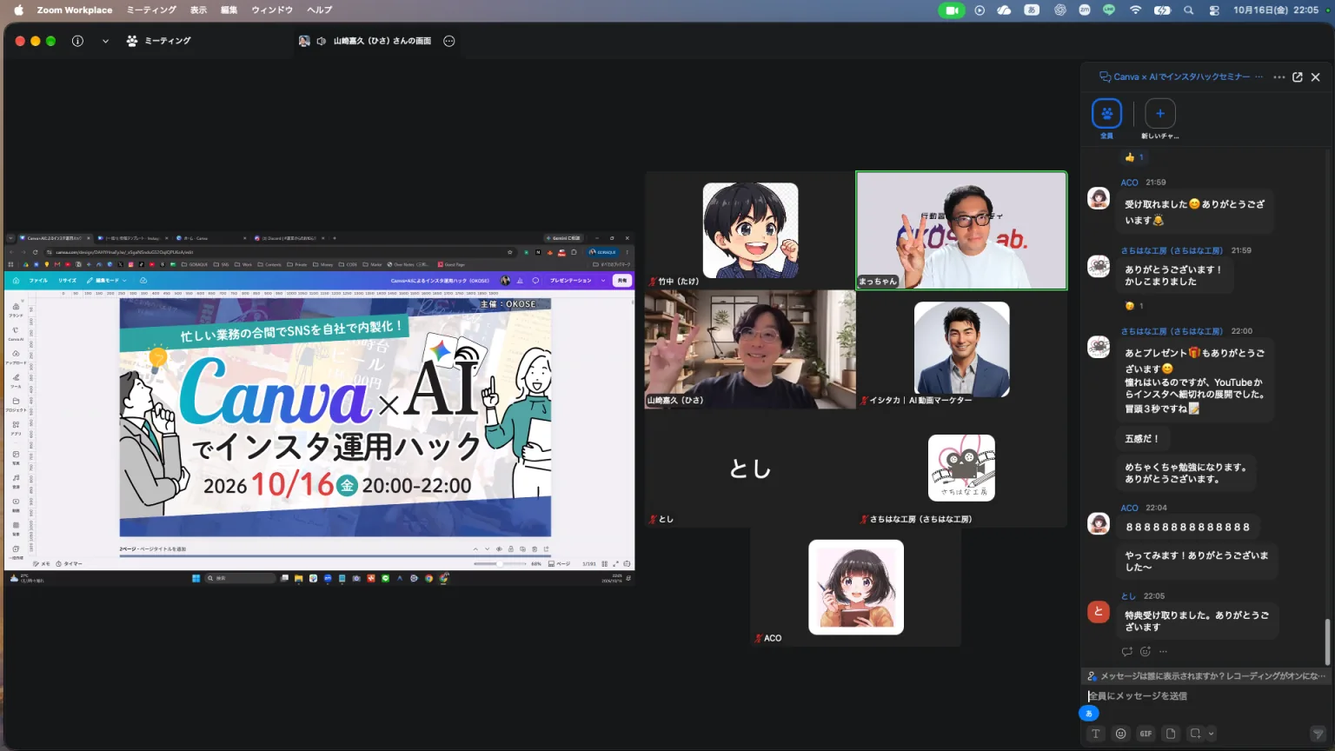1335x751 pixels.
Task: Select まっちゃん video tile
Action: click(961, 230)
